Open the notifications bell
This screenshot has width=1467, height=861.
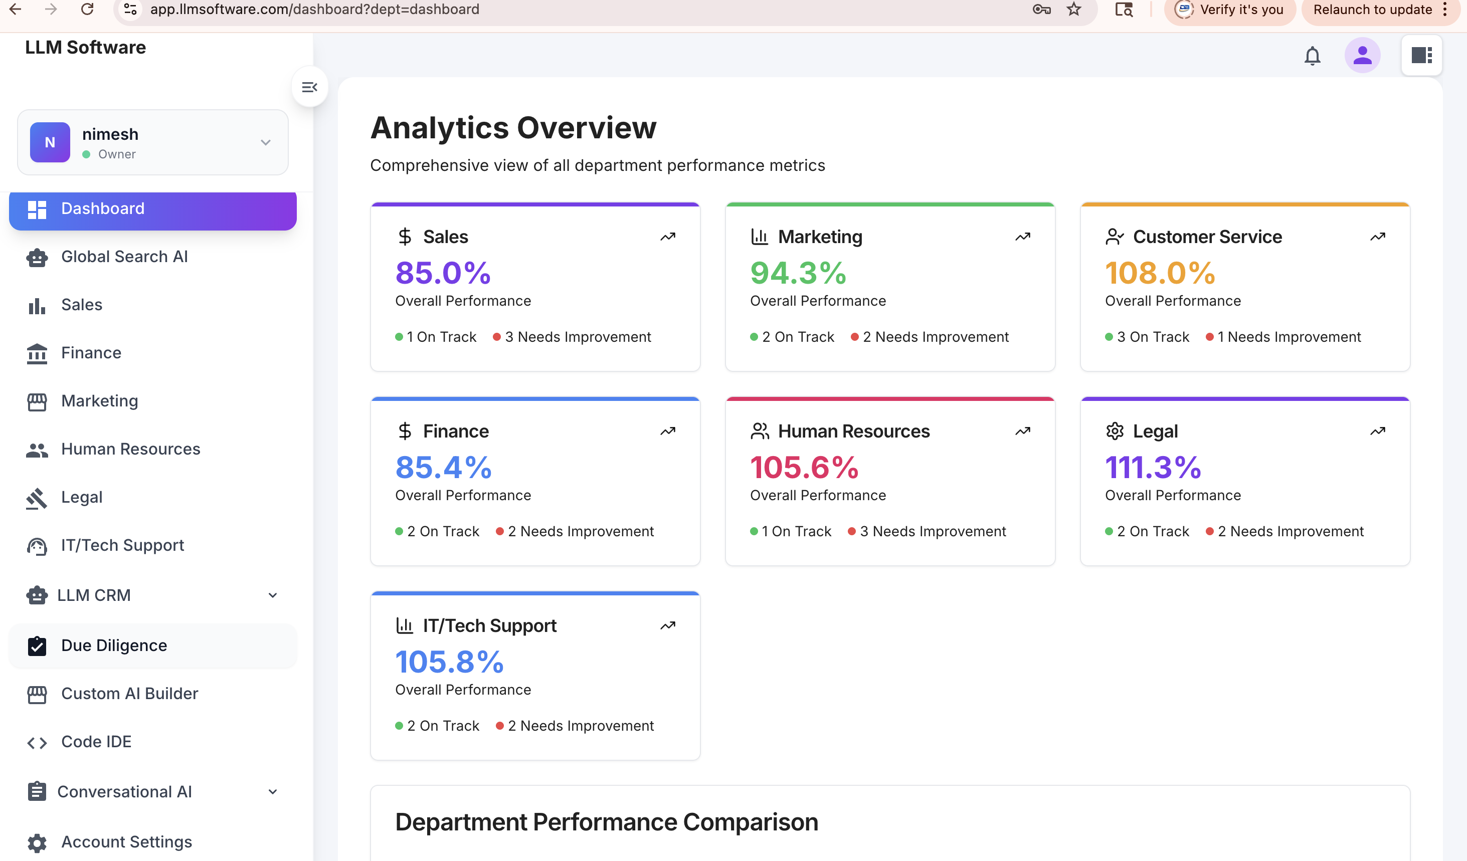1312,56
